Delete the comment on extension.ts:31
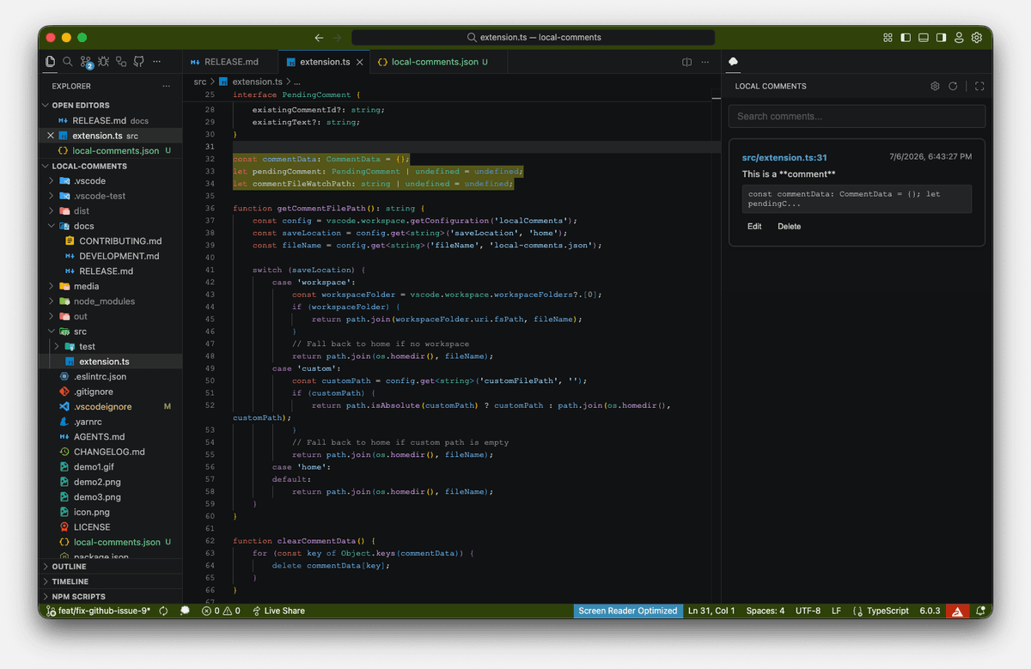The image size is (1031, 669). click(x=790, y=227)
